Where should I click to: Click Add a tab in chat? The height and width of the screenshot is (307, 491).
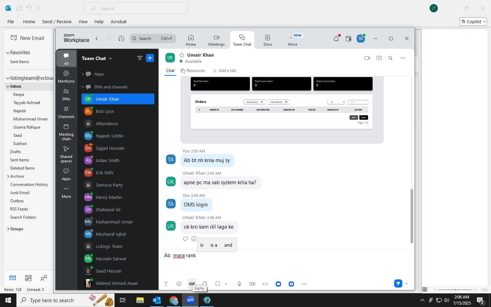point(224,71)
